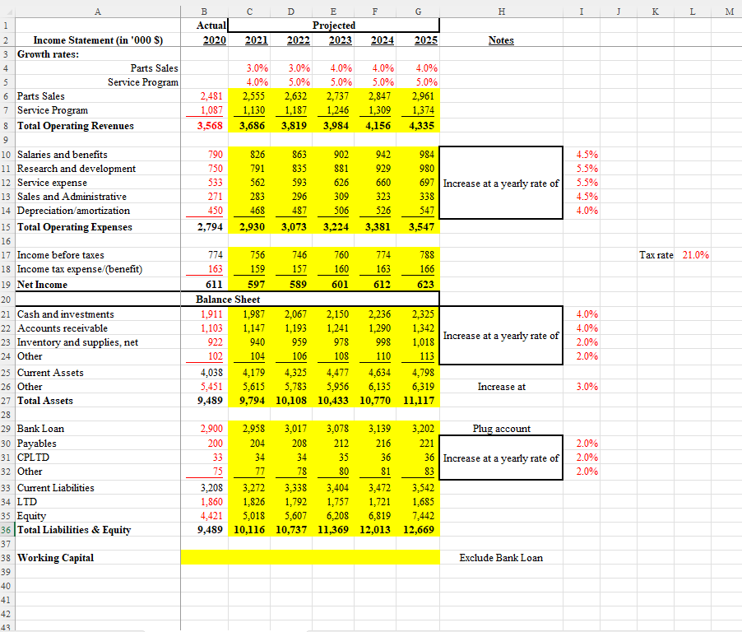This screenshot has width=742, height=632.
Task: Select row 8 header
Action: click(6, 126)
